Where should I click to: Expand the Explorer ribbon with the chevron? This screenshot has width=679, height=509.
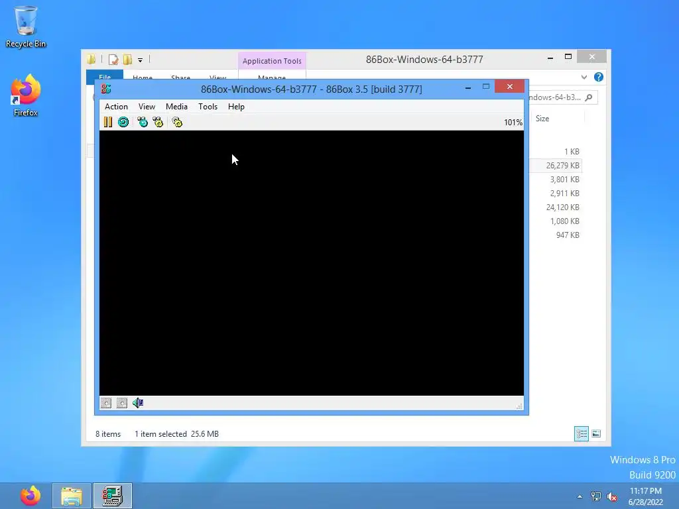pos(584,77)
